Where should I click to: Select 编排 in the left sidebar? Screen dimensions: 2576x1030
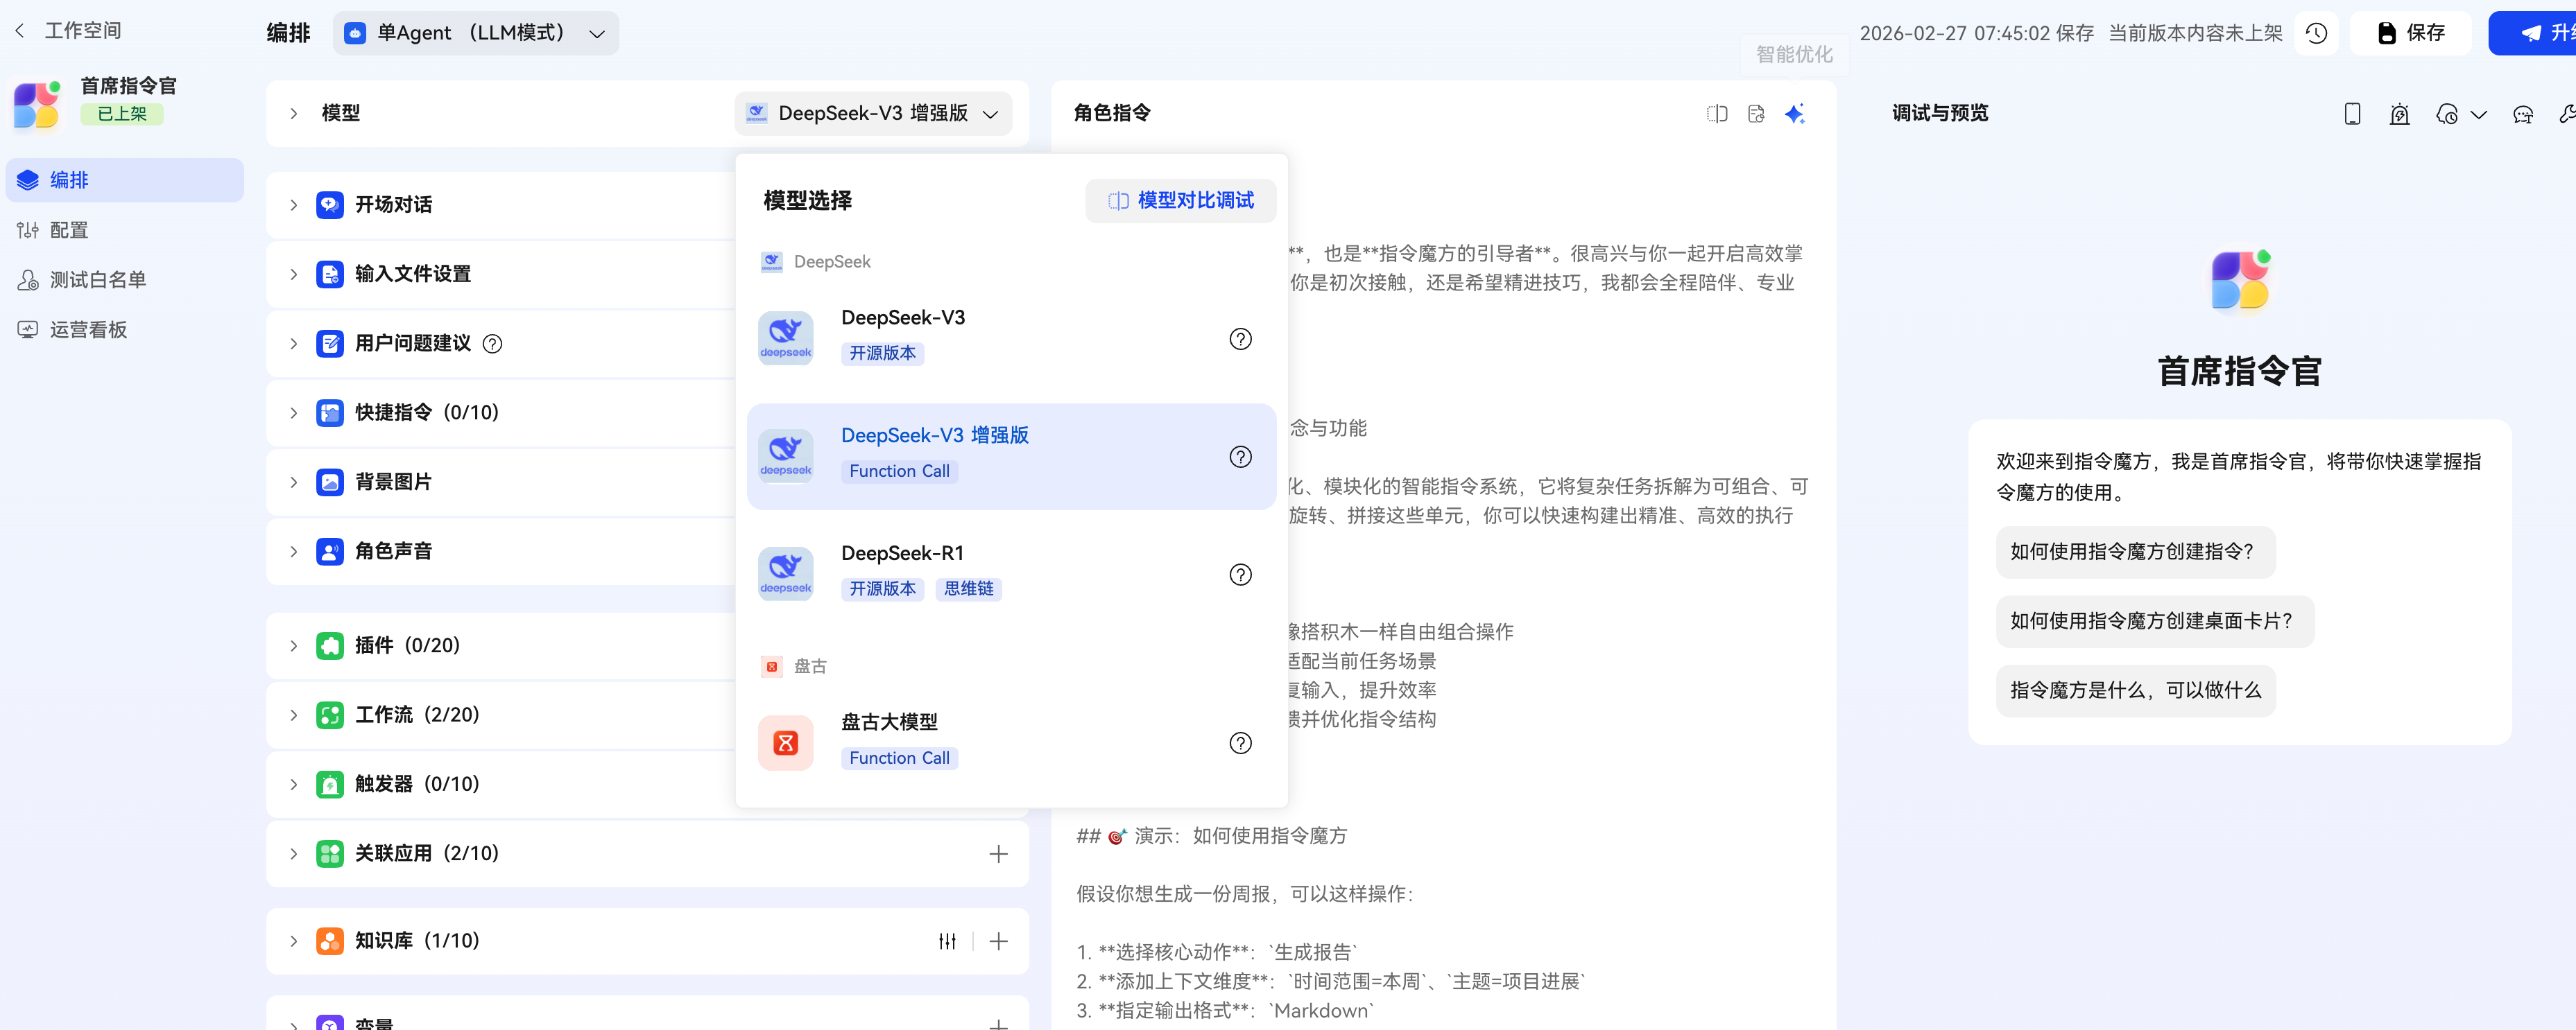[125, 180]
